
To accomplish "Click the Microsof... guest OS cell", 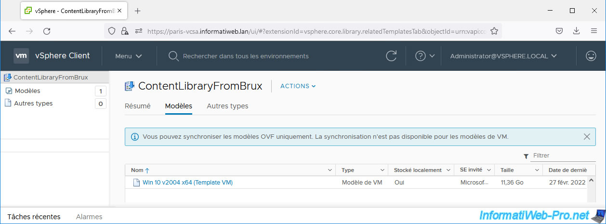I will pyautogui.click(x=474, y=183).
